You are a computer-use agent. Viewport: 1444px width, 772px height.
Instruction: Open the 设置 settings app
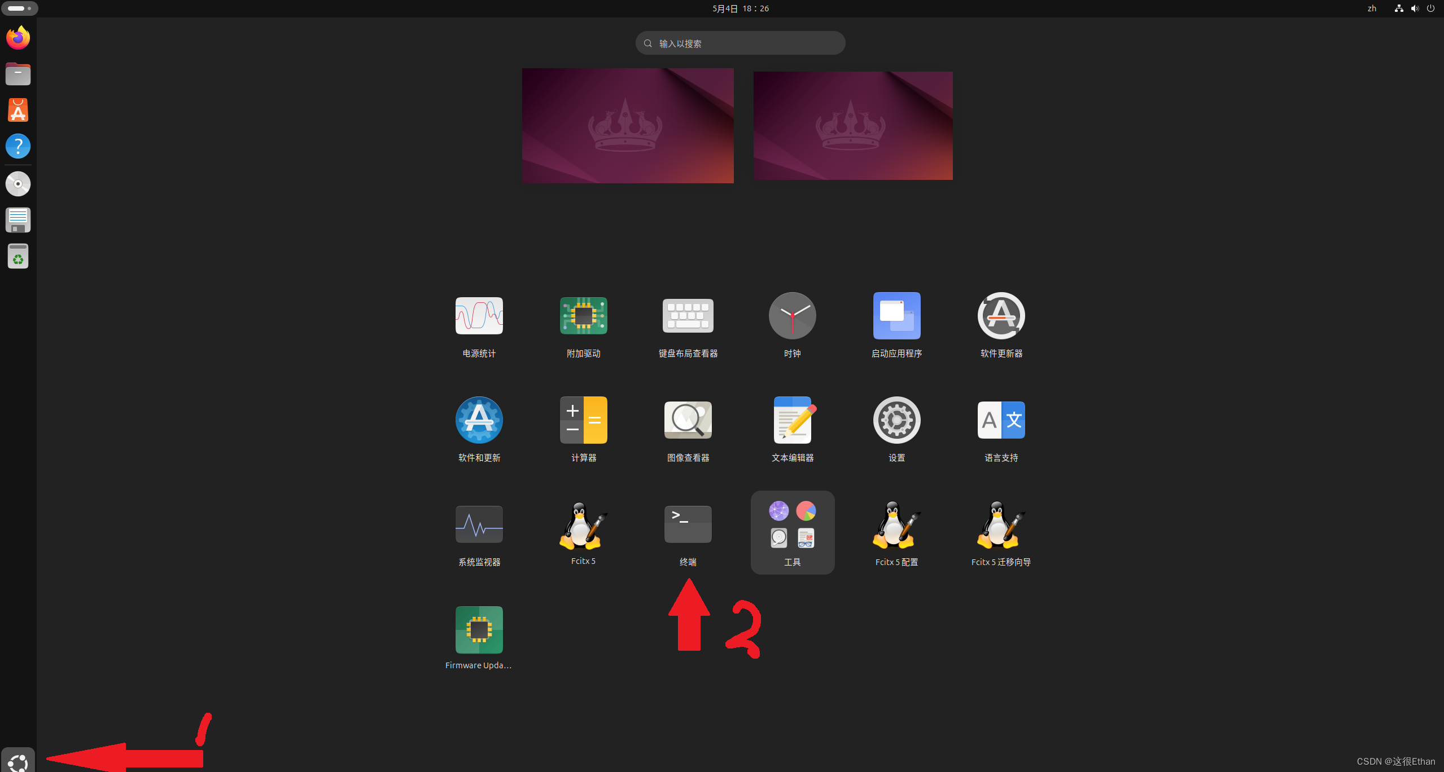(896, 421)
